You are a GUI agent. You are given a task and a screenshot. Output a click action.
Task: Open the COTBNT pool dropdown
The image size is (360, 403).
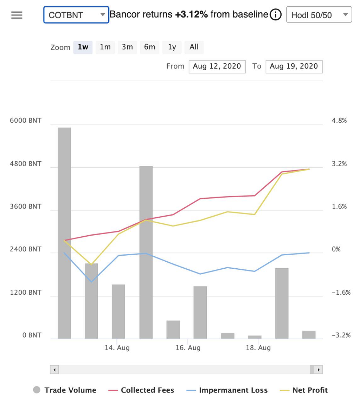[x=76, y=15]
